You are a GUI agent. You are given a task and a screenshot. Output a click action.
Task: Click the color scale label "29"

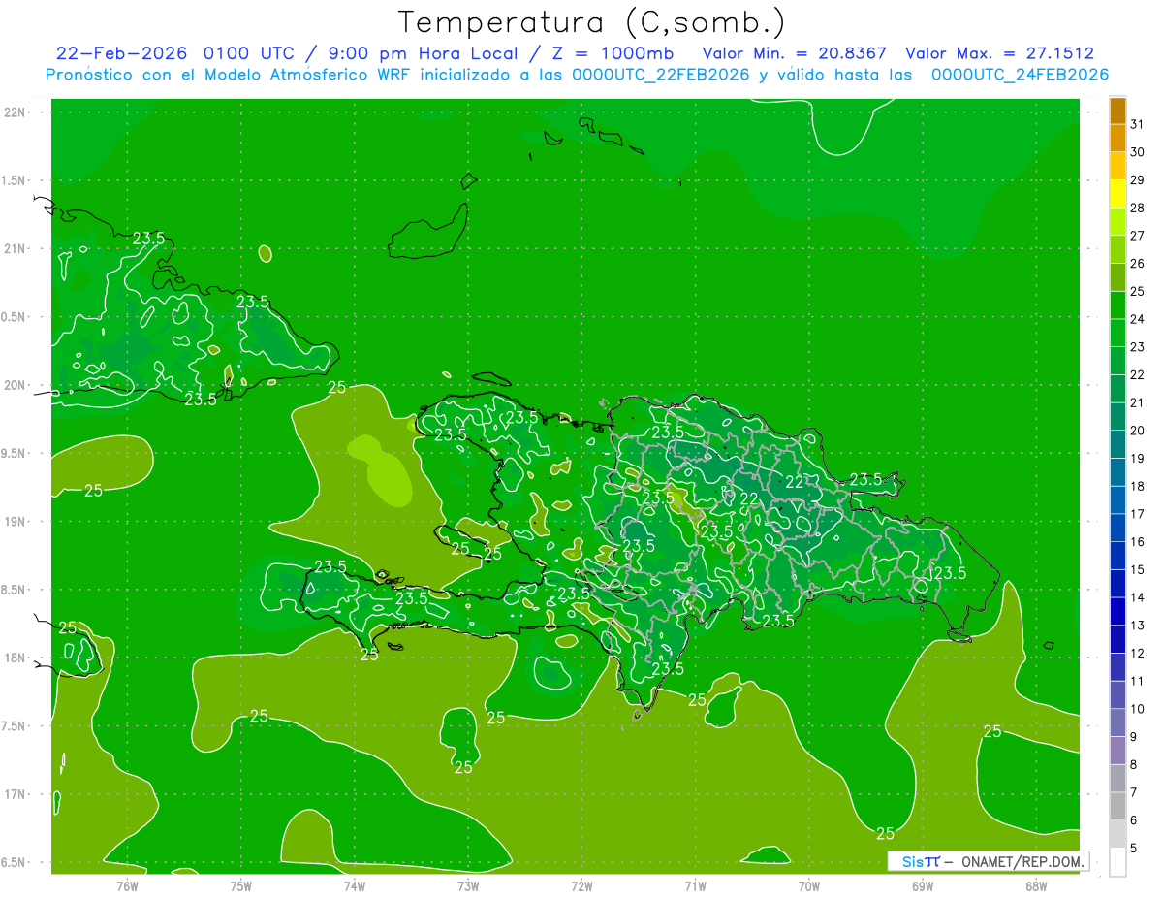[x=1138, y=179]
